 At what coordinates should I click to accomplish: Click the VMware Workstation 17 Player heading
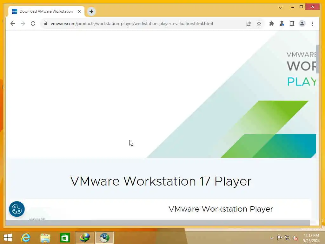point(161,181)
